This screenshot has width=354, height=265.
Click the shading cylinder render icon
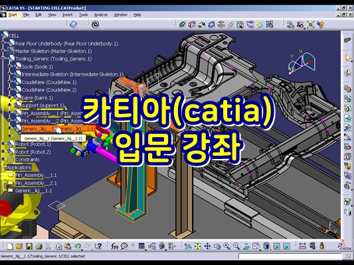(266, 246)
